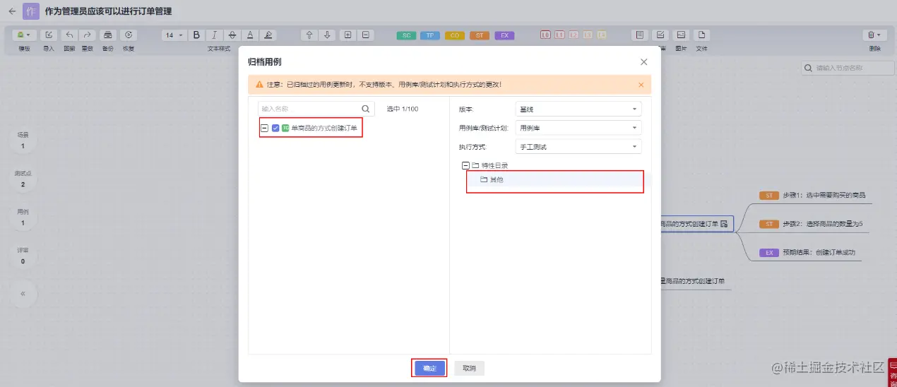The height and width of the screenshot is (387, 897).
Task: Select the purple EX tag
Action: [x=504, y=35]
